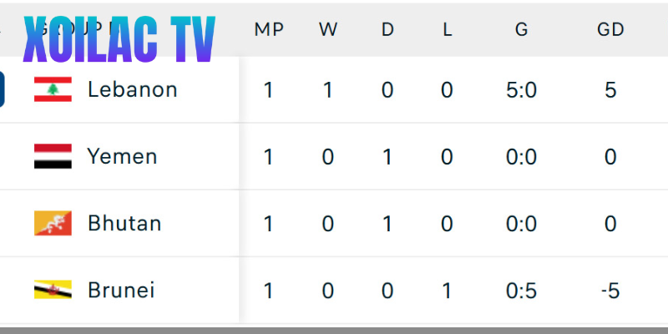Image resolution: width=668 pixels, height=334 pixels.
Task: Click the Brunei flag icon
Action: 53,290
